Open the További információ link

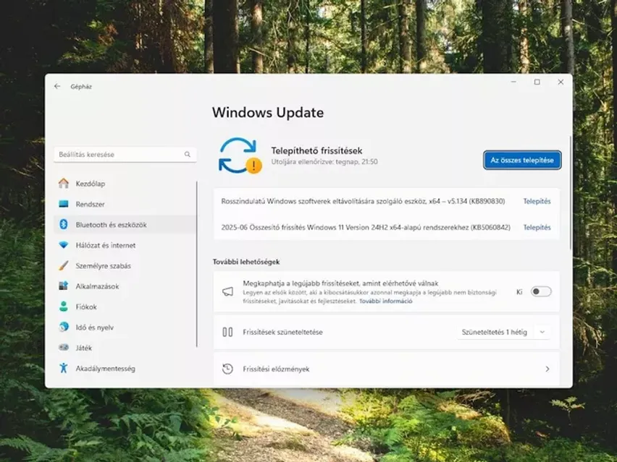click(x=385, y=301)
